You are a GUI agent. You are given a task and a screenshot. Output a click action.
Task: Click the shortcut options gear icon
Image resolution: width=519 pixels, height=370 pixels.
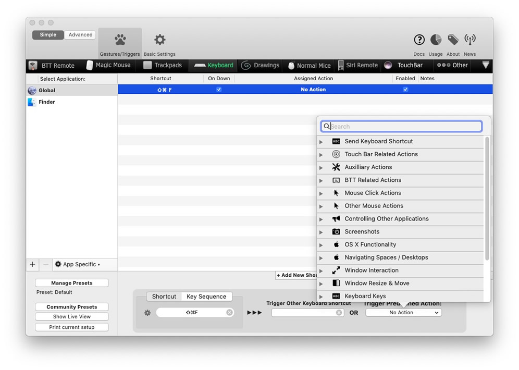[x=147, y=313]
